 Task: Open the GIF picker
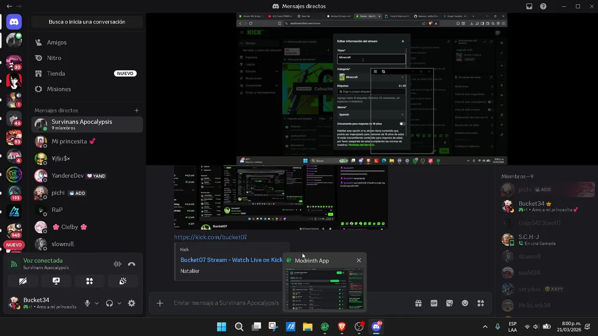(x=434, y=303)
